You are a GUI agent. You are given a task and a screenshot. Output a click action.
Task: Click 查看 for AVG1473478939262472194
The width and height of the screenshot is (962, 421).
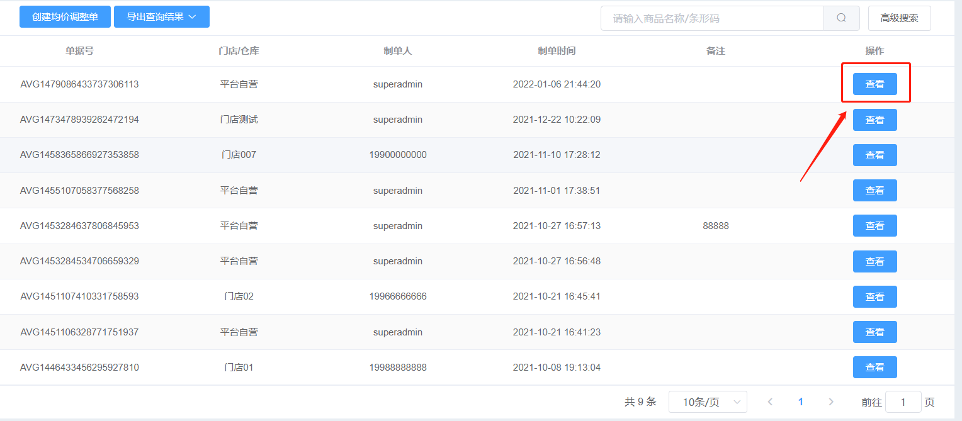874,120
